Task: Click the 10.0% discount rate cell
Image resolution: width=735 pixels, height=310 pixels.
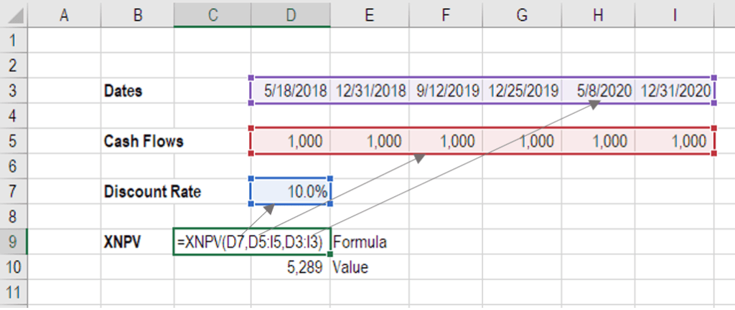Action: click(x=290, y=191)
